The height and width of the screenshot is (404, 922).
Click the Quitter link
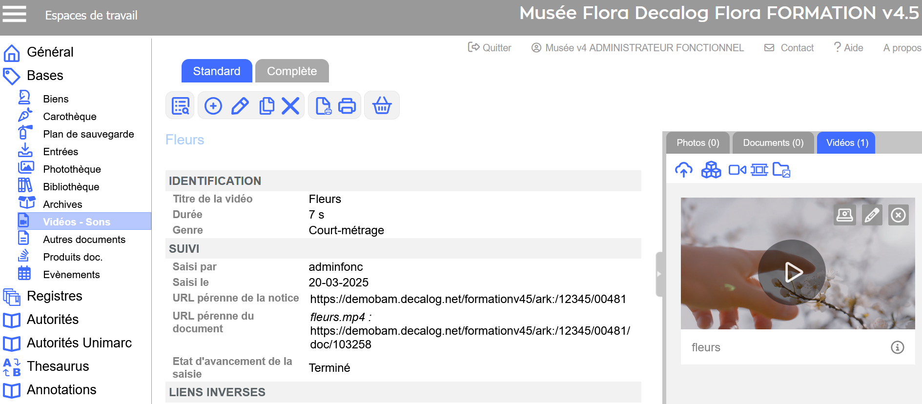[x=490, y=48]
